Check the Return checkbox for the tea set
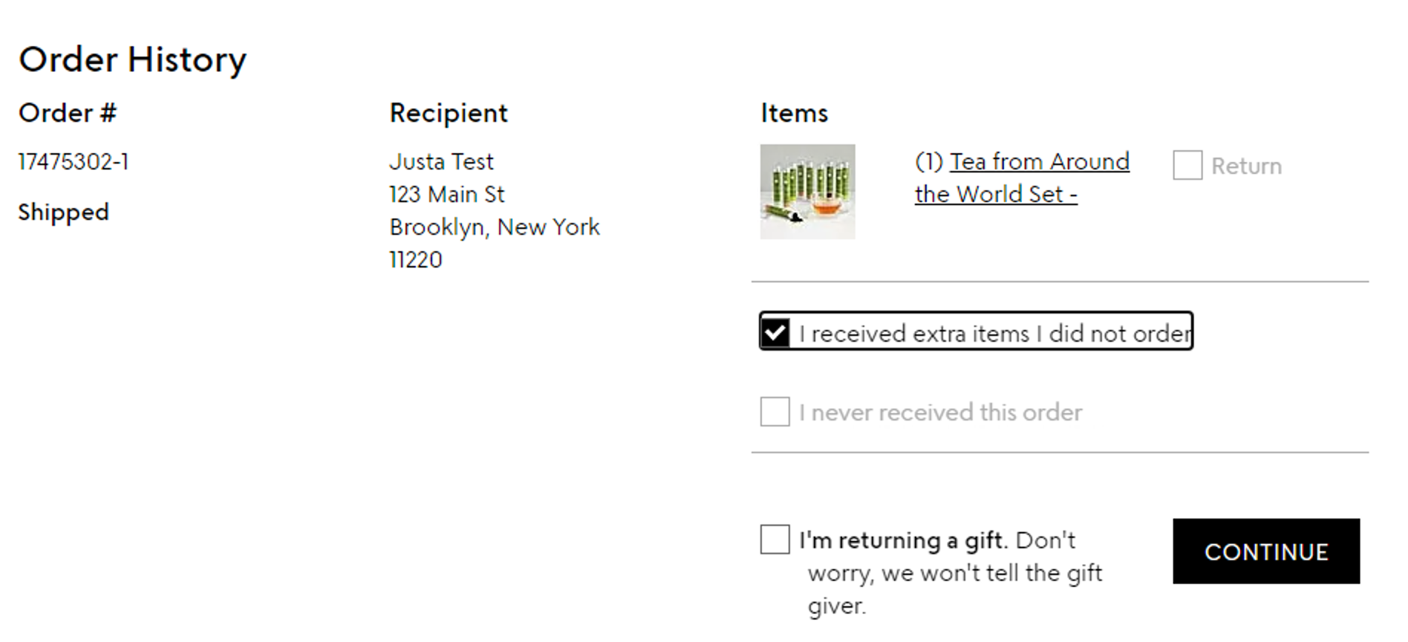Image resolution: width=1408 pixels, height=642 pixels. [x=1187, y=165]
